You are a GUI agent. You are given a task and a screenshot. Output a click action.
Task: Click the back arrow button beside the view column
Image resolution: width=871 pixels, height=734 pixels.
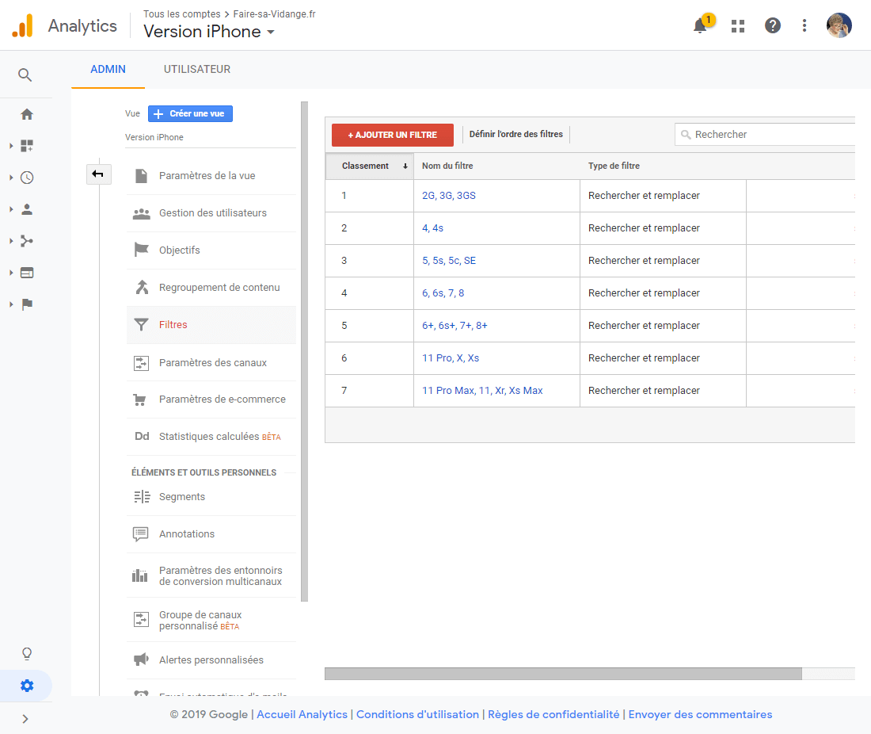tap(98, 174)
